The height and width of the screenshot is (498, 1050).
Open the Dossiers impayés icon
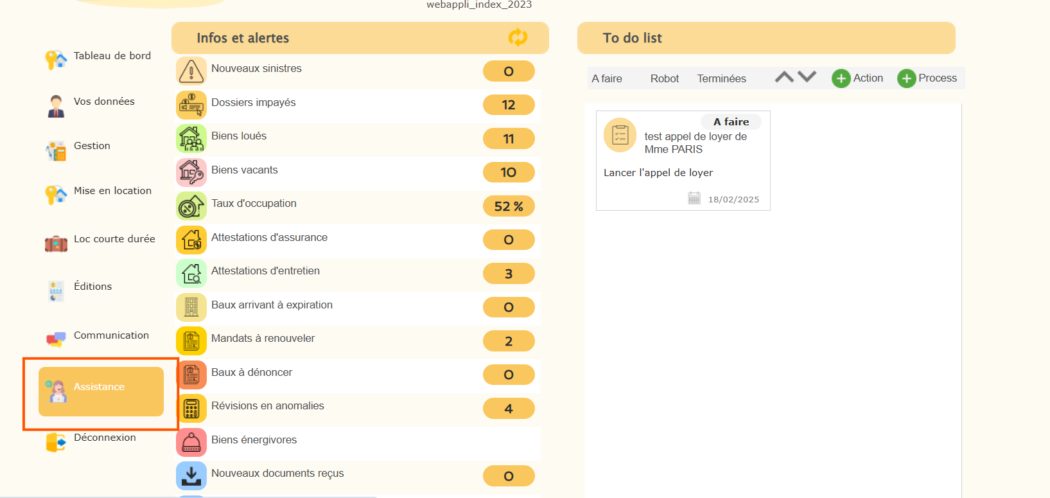pos(191,105)
